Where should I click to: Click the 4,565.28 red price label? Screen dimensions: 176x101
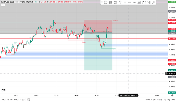tap(172, 64)
